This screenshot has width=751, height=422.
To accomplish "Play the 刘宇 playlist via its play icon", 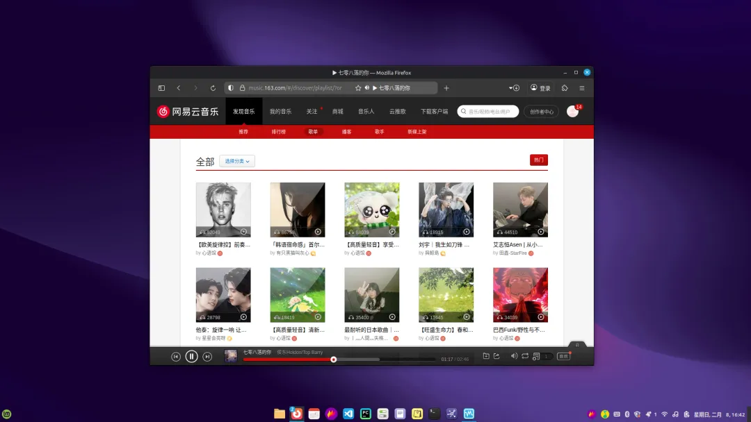I will (x=467, y=232).
